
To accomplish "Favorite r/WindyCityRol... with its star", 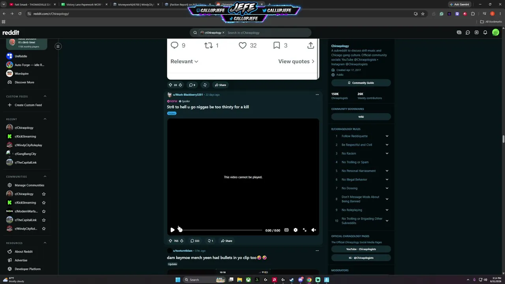I will [x=44, y=229].
